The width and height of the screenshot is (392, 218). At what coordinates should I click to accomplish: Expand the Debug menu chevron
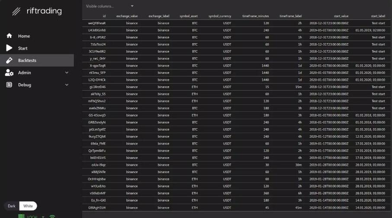coord(67,85)
